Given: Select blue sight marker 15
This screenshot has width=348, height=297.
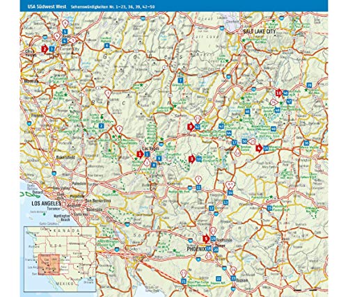Looking at the screenshot, I should point(269,208).
